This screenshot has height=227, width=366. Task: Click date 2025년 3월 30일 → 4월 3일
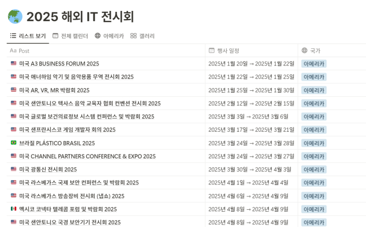coord(250,169)
